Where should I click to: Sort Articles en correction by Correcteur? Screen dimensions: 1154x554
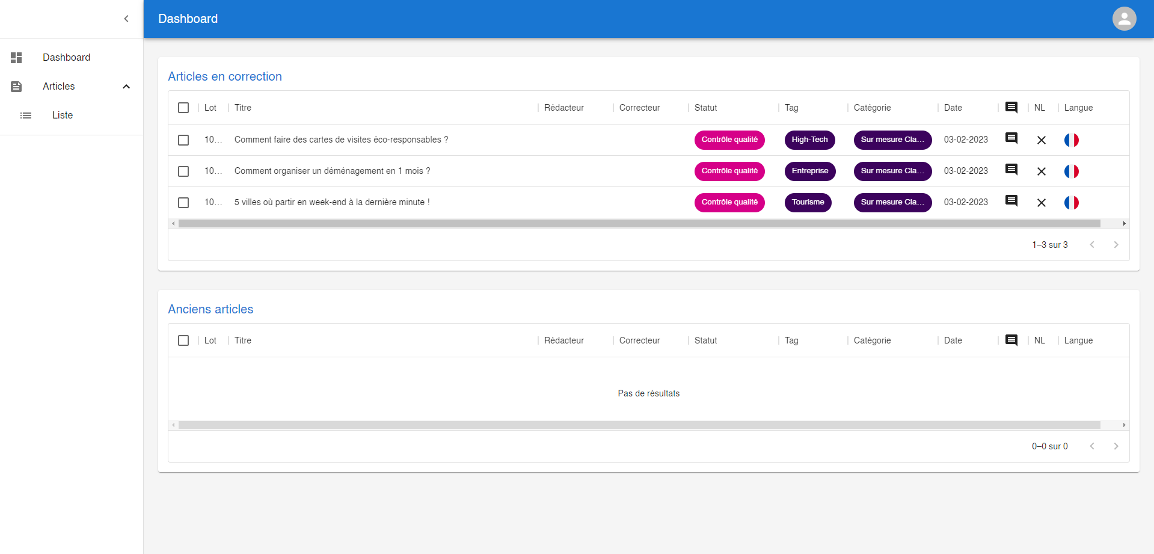(640, 108)
